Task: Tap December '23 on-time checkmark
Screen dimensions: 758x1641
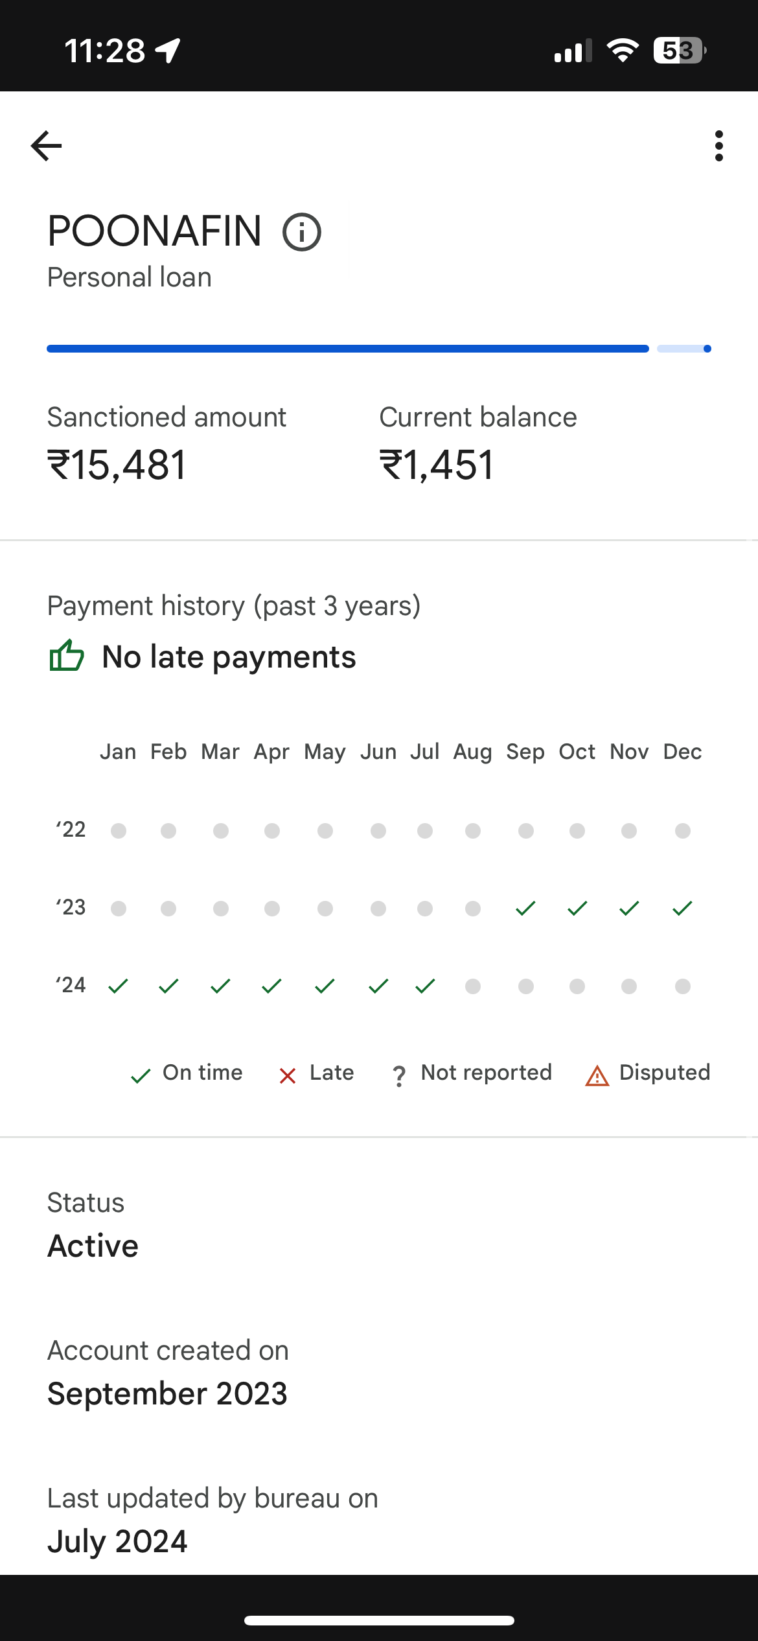Action: (682, 909)
